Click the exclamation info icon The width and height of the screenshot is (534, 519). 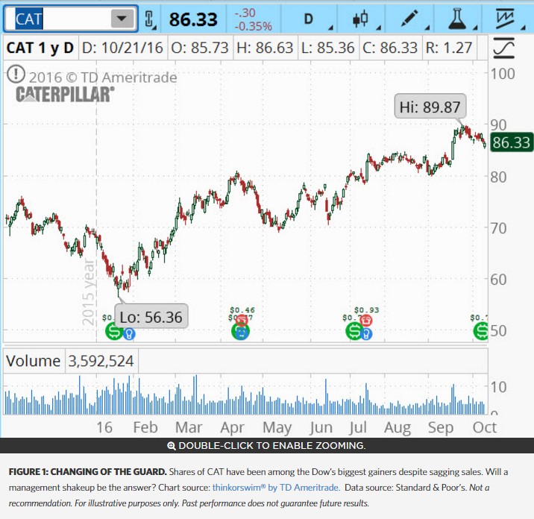tap(16, 74)
